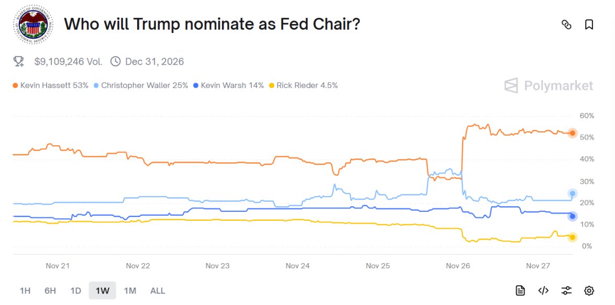The width and height of the screenshot is (615, 305).
Task: Click the embed code icon
Action: coord(543,291)
